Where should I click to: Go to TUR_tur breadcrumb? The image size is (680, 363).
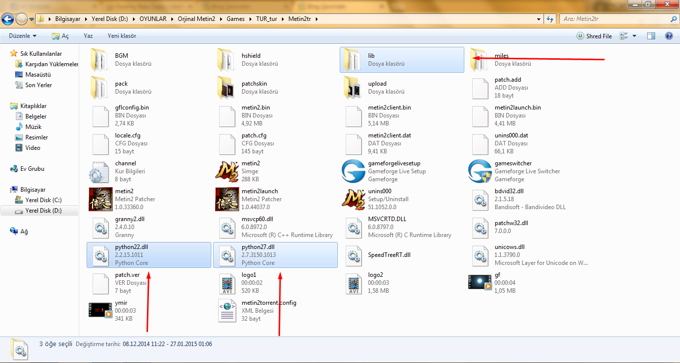267,19
